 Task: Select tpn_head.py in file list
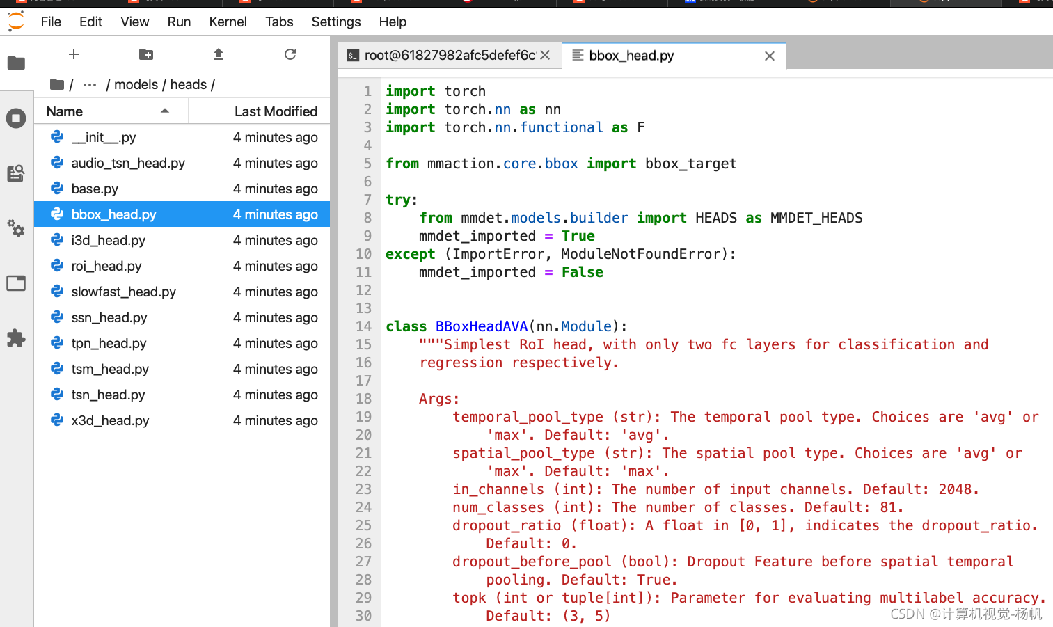pos(182,343)
